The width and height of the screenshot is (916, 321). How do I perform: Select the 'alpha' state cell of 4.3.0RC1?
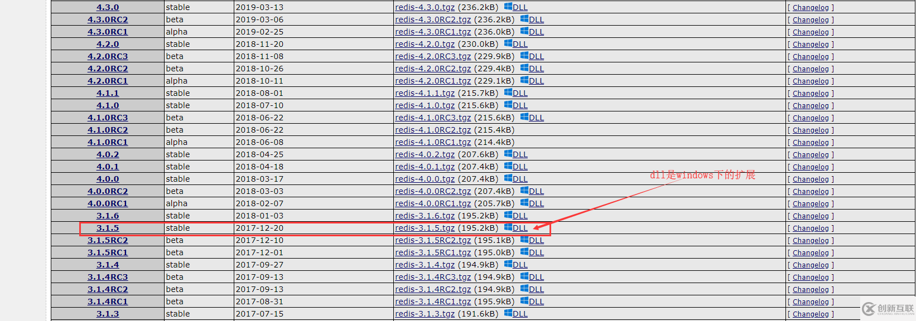click(x=199, y=32)
